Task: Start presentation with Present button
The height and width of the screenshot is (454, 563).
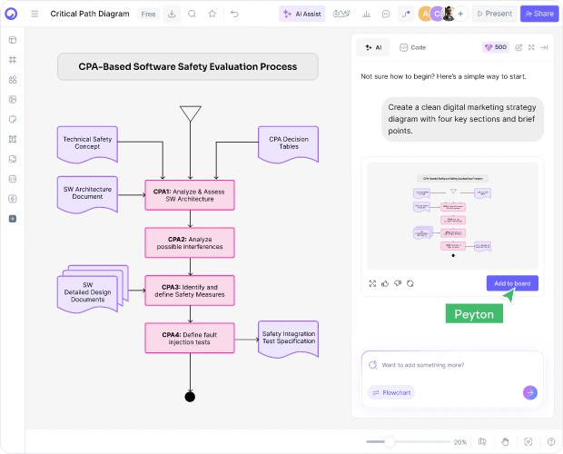Action: 494,14
